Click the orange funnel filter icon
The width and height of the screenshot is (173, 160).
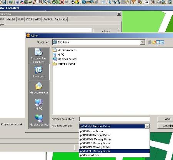(x=133, y=2)
